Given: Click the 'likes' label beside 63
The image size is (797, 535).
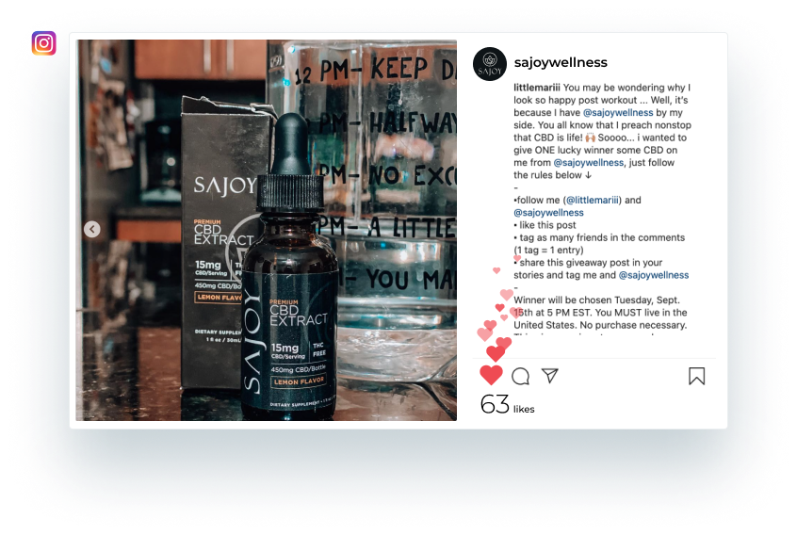Looking at the screenshot, I should (x=524, y=409).
